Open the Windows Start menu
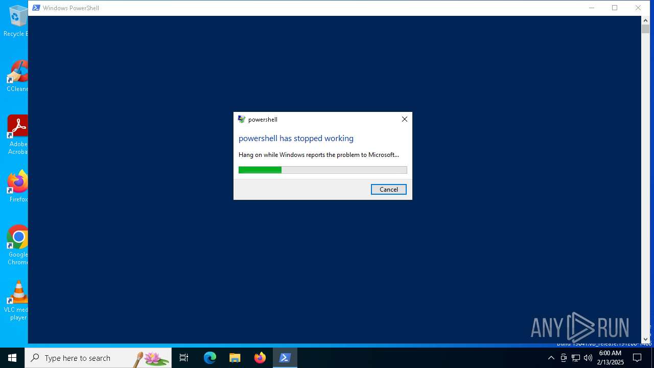Screen dimensions: 654x368 12,358
